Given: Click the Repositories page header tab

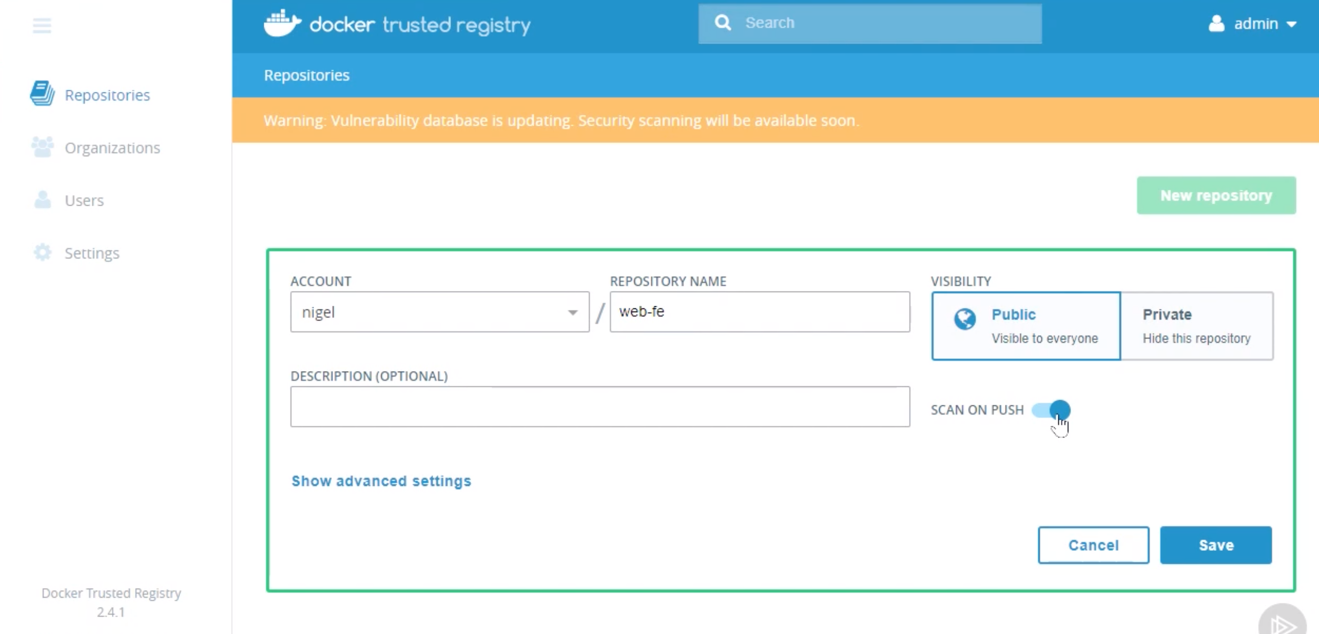Looking at the screenshot, I should 307,75.
